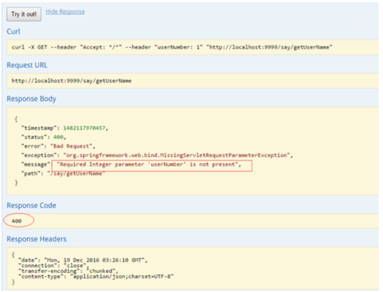
Task: Click the Response Headers section heading
Action: tap(37, 239)
